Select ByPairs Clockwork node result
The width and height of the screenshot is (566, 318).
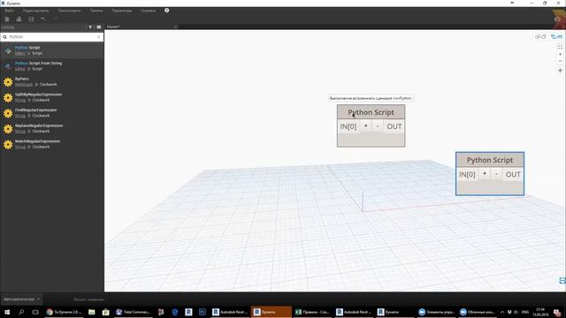52,81
